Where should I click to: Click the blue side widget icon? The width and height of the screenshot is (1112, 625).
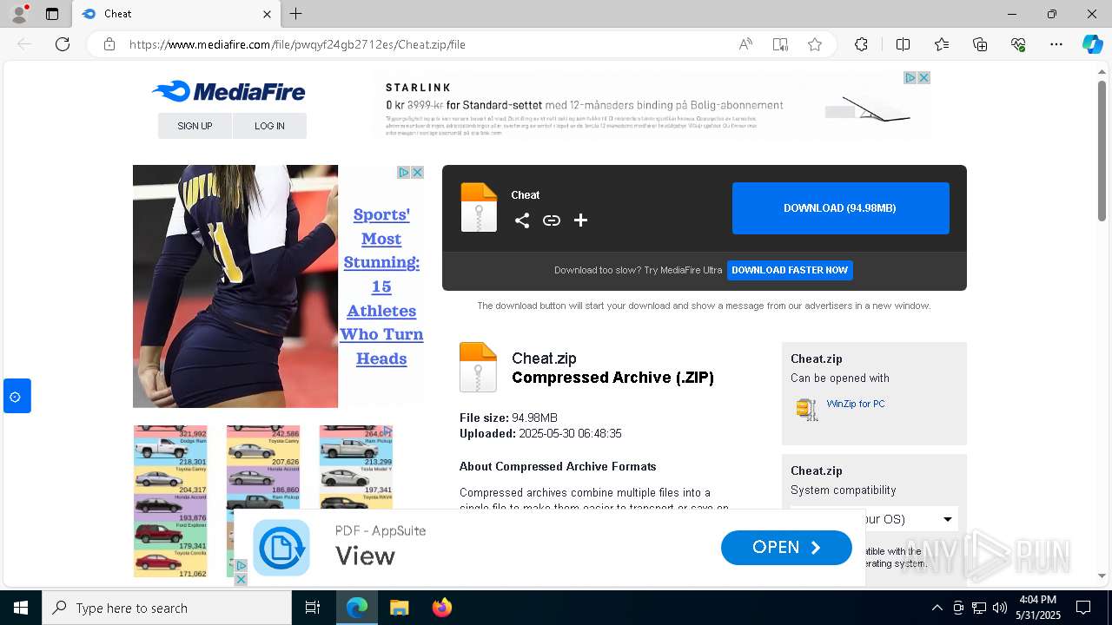[17, 396]
